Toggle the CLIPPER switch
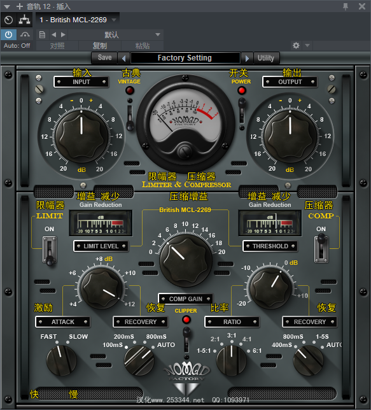The image size is (371, 410). tap(186, 340)
